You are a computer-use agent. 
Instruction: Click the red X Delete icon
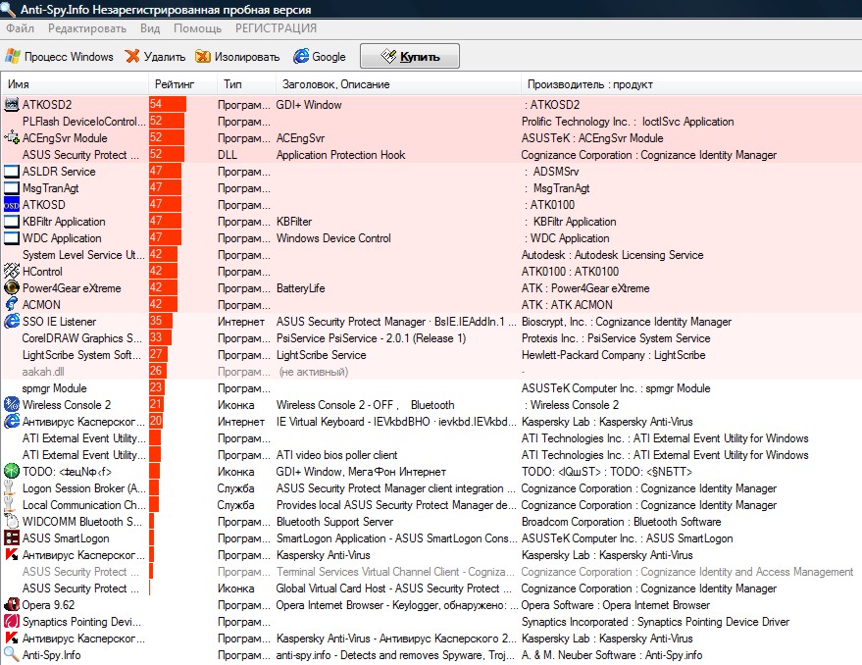(x=132, y=57)
